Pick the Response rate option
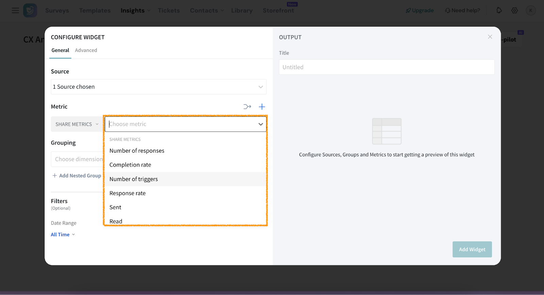The image size is (544, 295). click(x=128, y=193)
